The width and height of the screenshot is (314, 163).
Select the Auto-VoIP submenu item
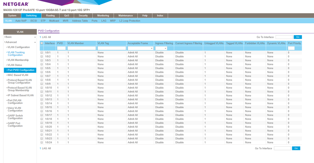click(21, 21)
